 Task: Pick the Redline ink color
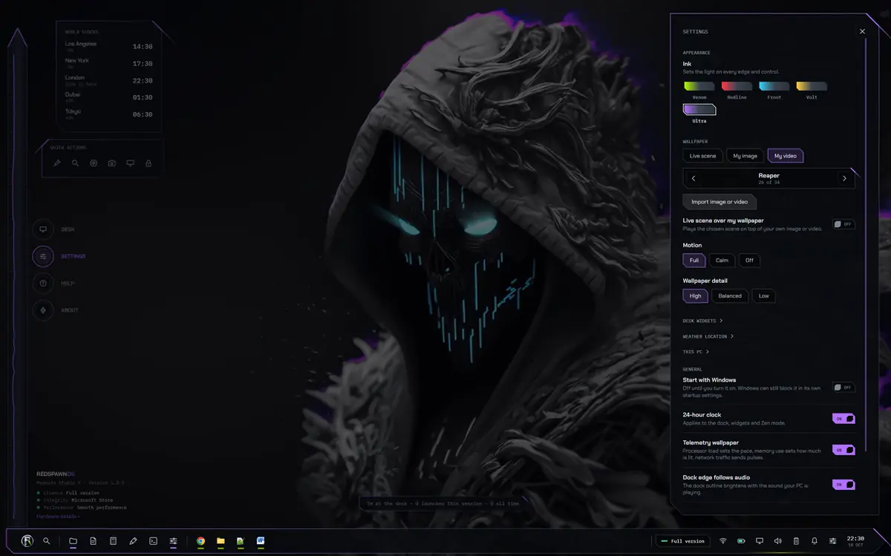coord(737,90)
